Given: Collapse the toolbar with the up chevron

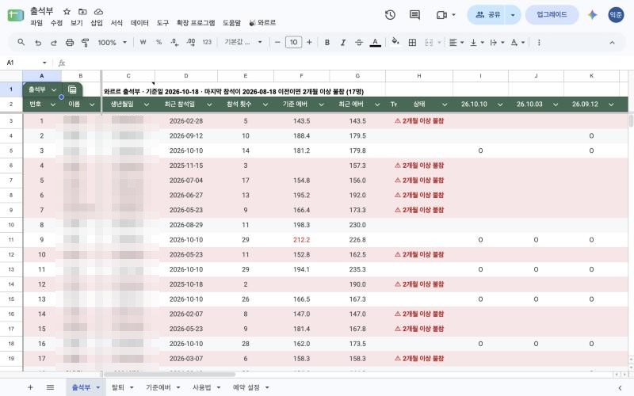Looking at the screenshot, I should click(612, 42).
